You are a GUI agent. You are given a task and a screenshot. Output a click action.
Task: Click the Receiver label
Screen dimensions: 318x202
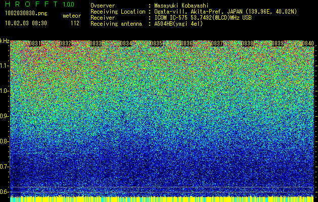click(103, 18)
